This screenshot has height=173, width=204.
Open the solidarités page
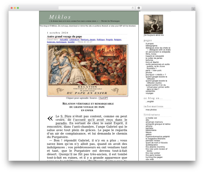tap(150, 91)
